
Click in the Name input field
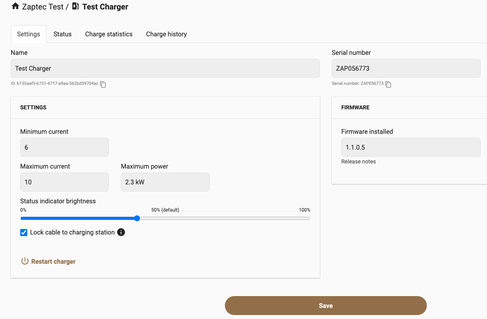pos(165,68)
